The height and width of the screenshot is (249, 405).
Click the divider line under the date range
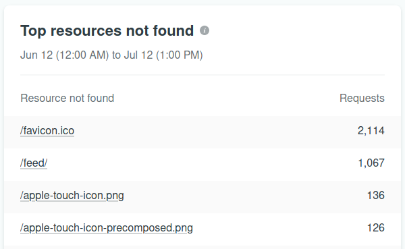click(x=202, y=75)
